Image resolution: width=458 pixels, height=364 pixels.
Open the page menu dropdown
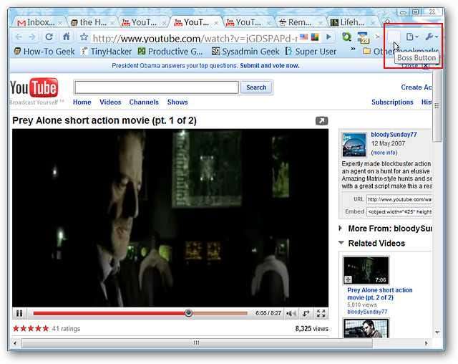(x=412, y=37)
